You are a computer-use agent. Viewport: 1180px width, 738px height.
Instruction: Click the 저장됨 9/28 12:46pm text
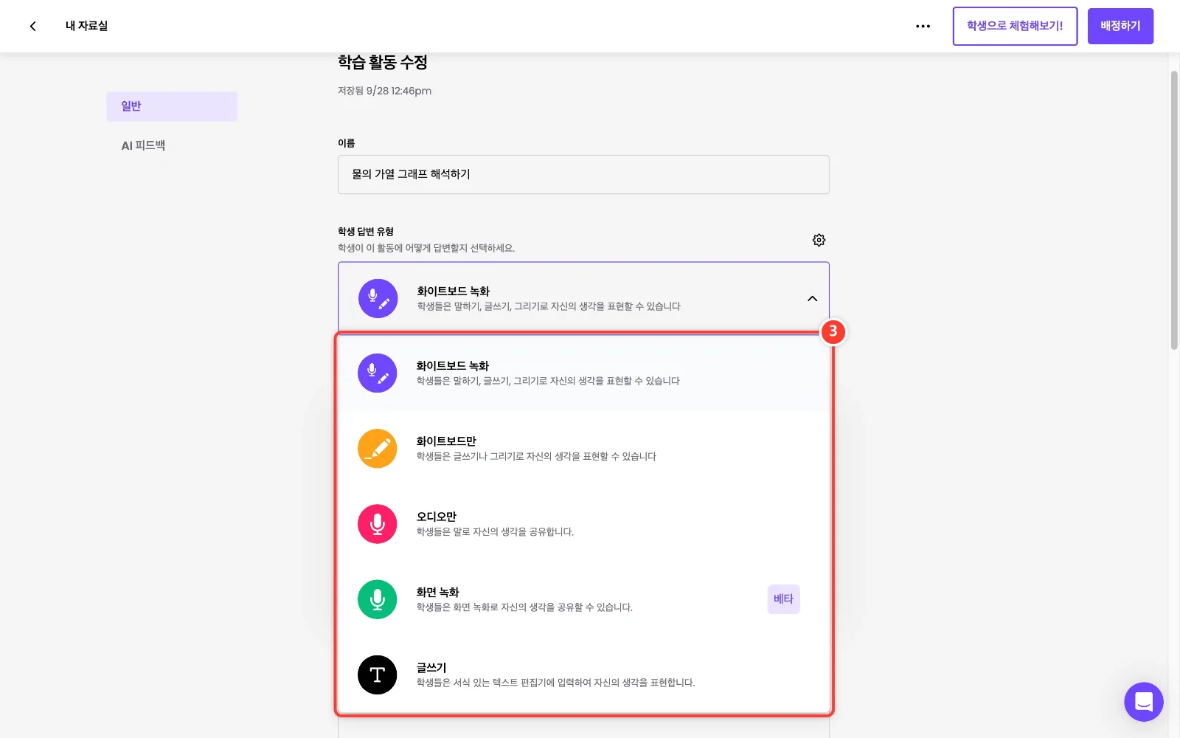(x=384, y=91)
